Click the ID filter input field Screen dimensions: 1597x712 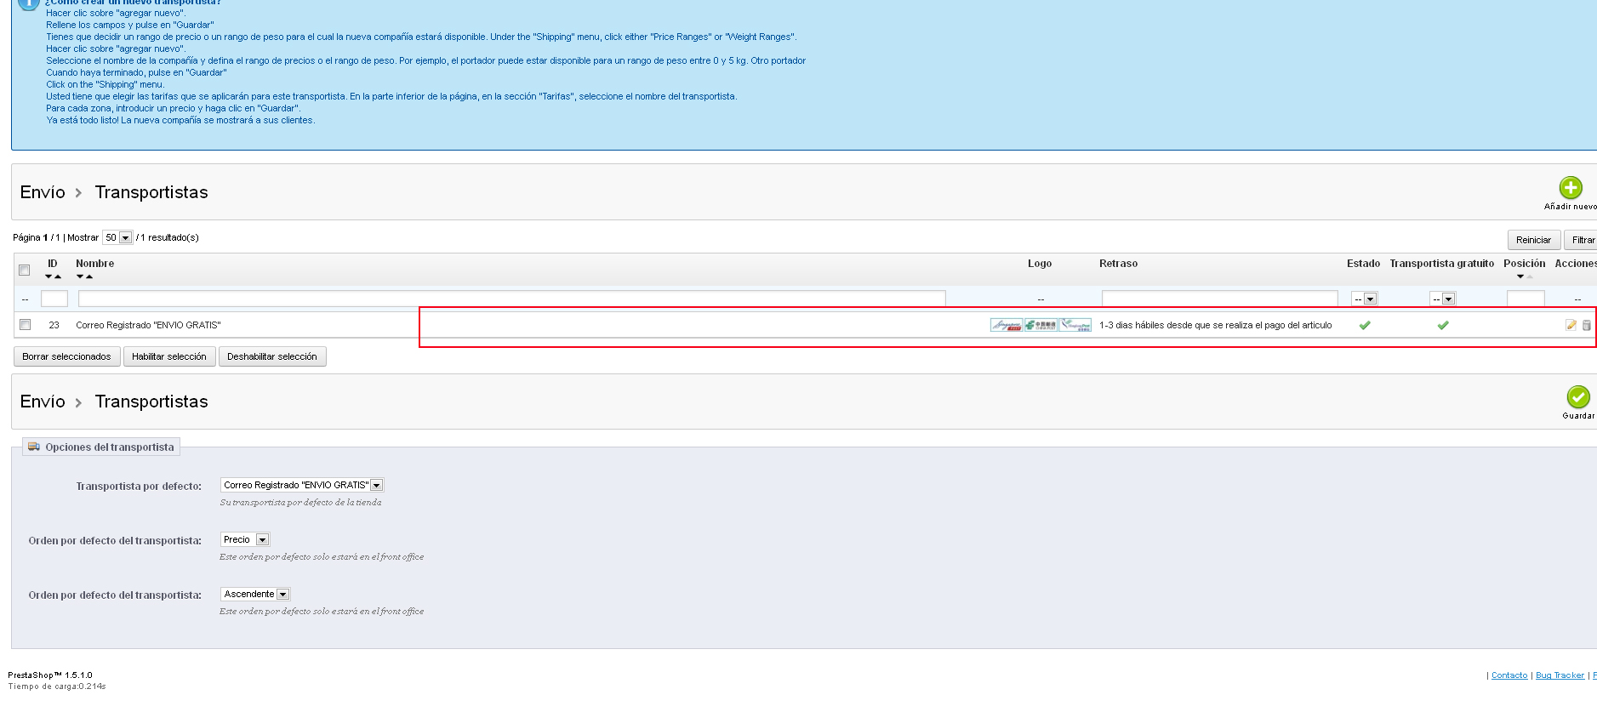click(54, 299)
